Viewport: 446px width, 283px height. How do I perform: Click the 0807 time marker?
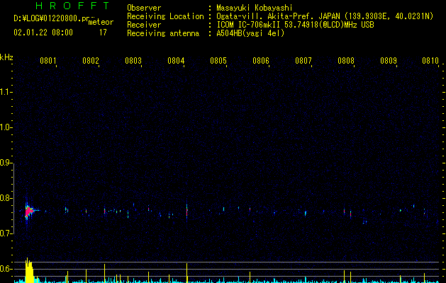click(x=303, y=61)
